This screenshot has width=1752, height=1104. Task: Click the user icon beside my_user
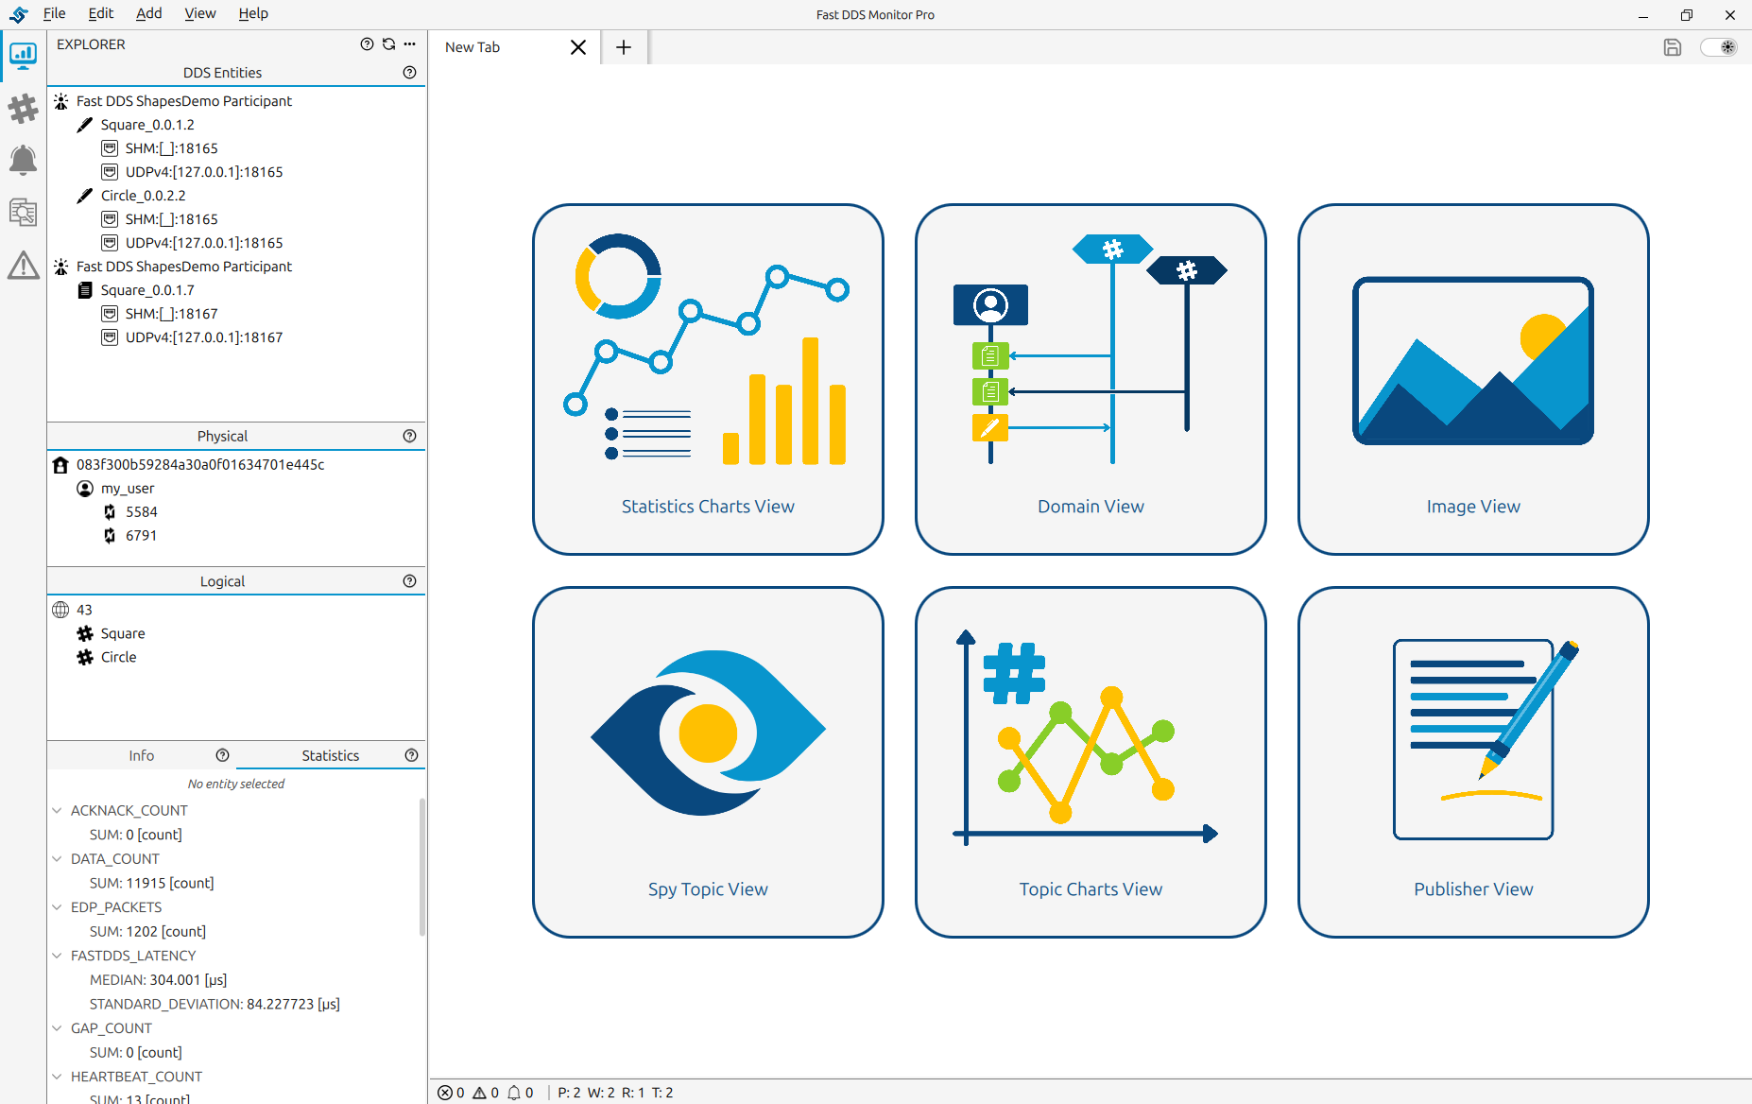pos(85,489)
